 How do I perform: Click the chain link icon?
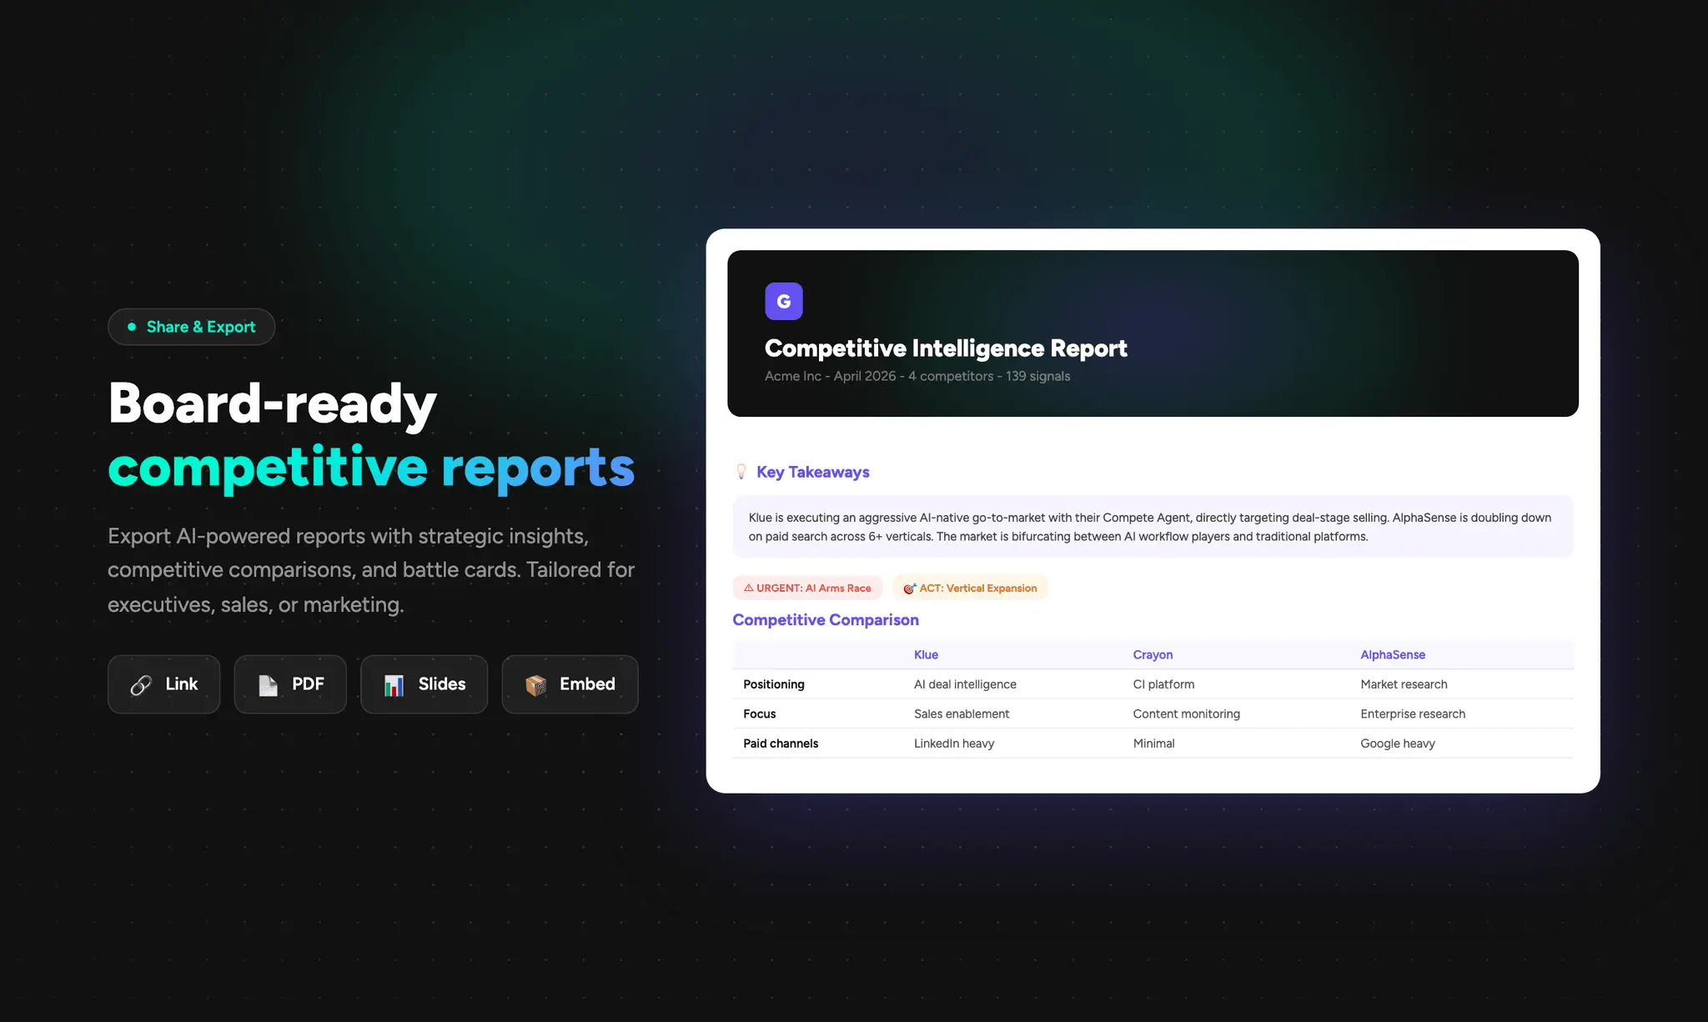point(141,685)
